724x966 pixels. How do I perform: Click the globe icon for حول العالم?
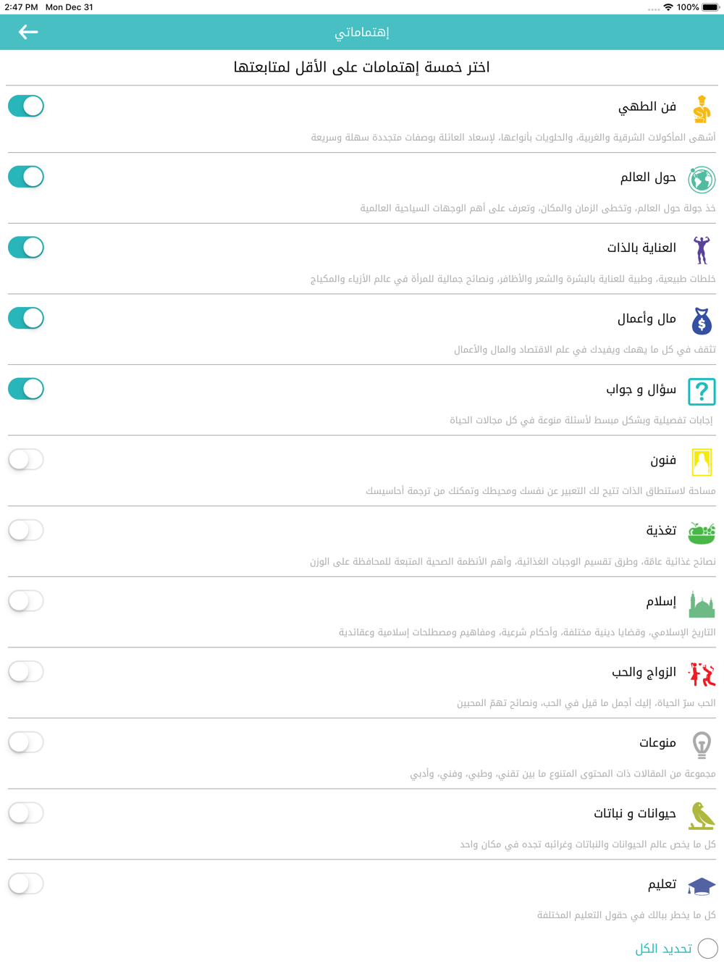701,180
